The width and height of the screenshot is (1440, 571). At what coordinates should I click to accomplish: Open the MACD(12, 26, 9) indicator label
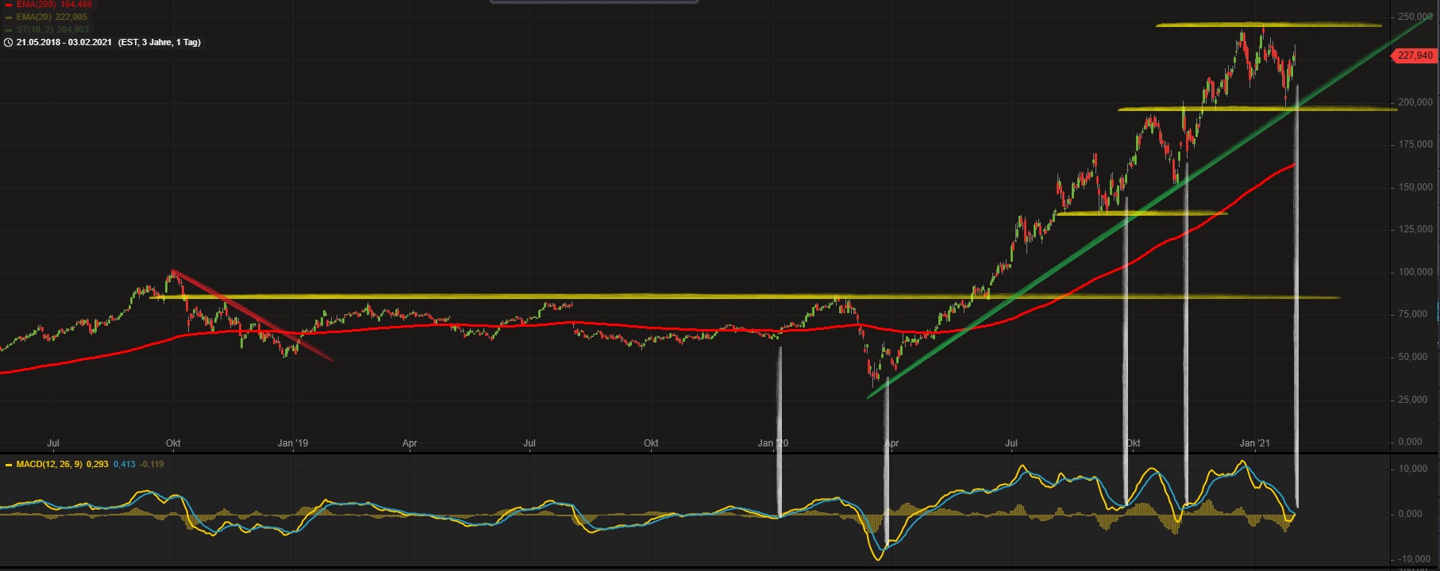tap(49, 464)
